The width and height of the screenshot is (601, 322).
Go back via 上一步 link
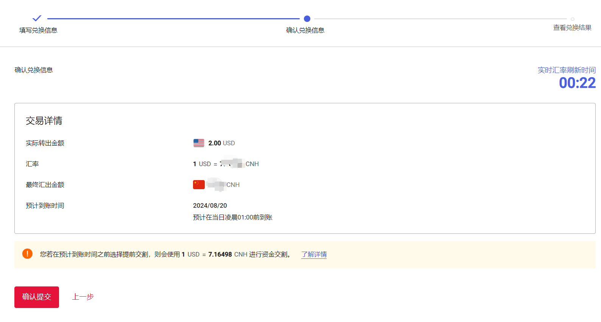coord(83,297)
